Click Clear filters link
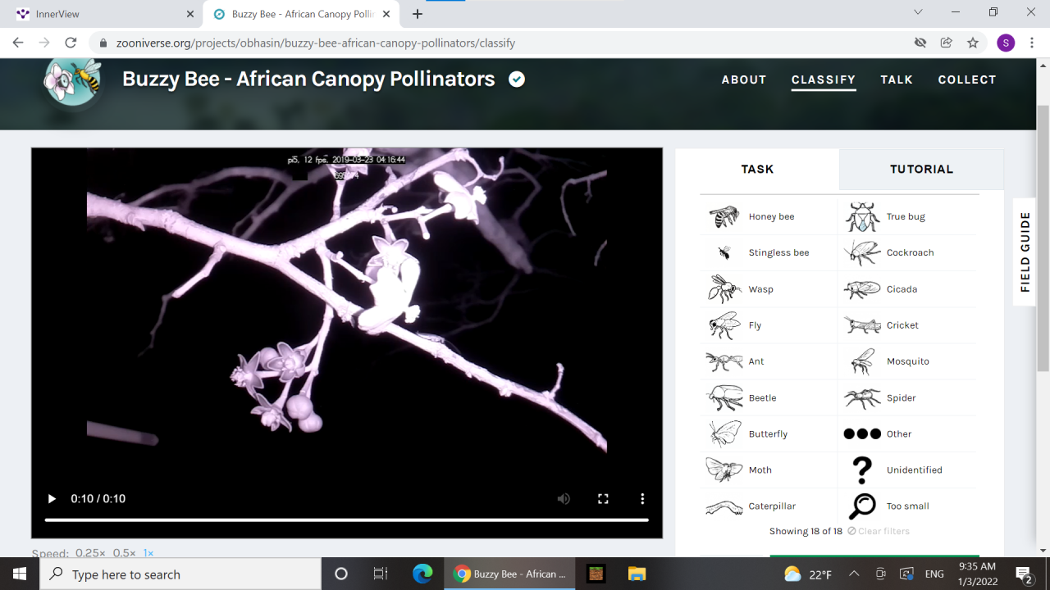 click(x=879, y=531)
